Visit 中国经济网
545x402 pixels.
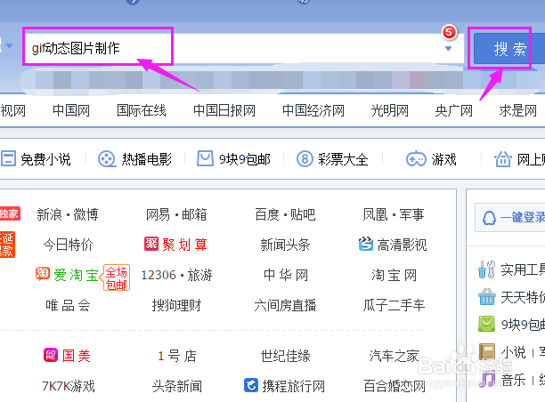[313, 111]
